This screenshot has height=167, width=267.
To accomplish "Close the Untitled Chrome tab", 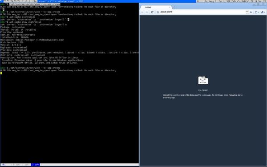I will pyautogui.click(x=170, y=7).
